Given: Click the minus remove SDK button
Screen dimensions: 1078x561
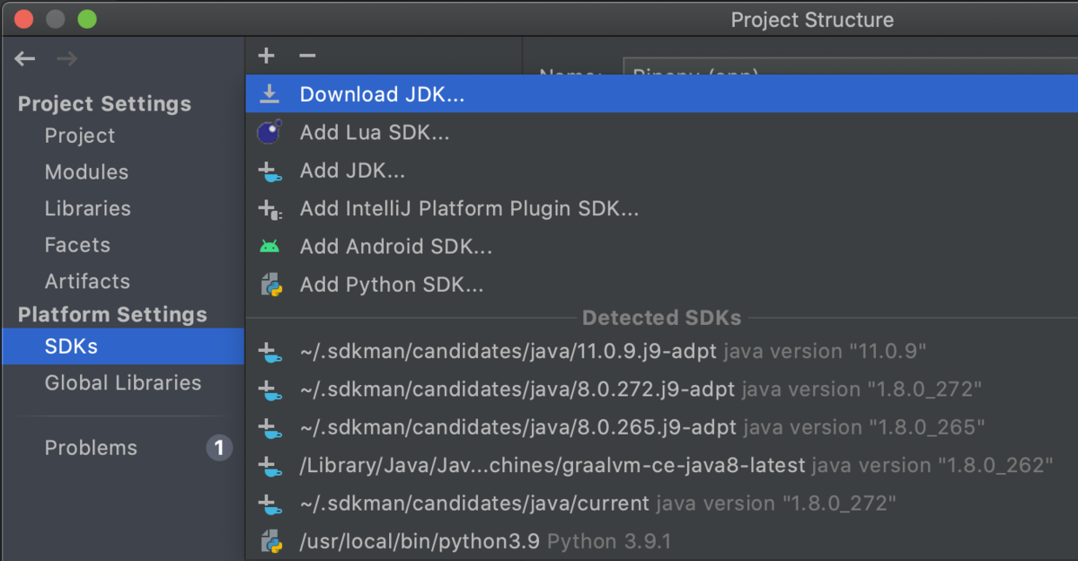Looking at the screenshot, I should click(x=307, y=56).
